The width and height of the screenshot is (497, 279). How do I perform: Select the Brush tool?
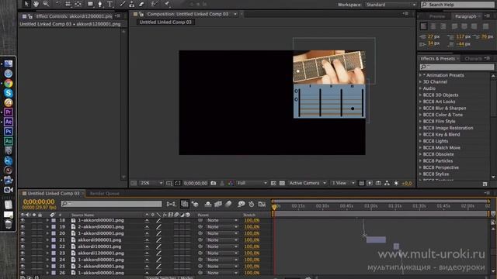[123, 4]
